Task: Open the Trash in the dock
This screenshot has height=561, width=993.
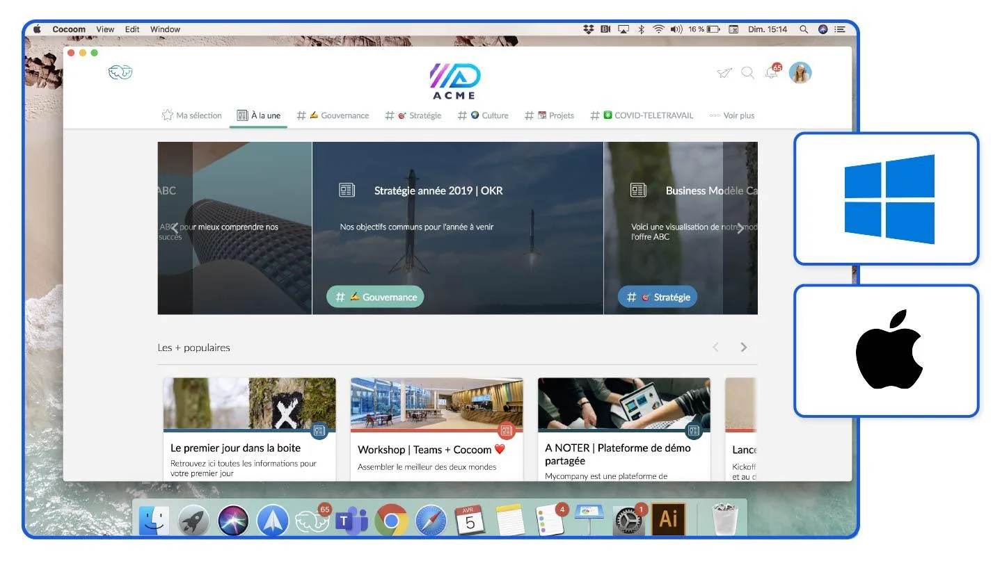Action: coord(725,520)
